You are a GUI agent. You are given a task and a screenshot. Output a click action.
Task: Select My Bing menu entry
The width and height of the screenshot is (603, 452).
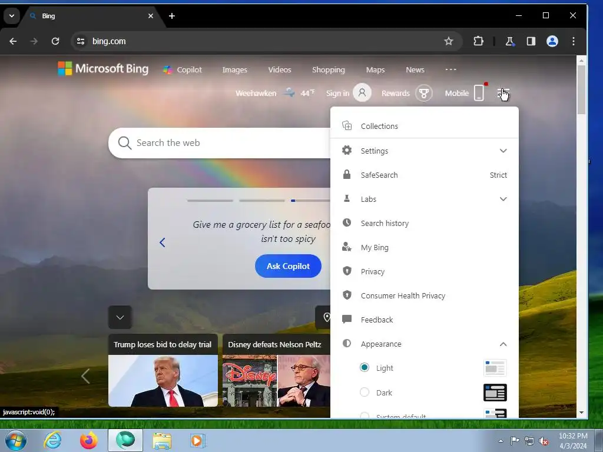(x=425, y=248)
